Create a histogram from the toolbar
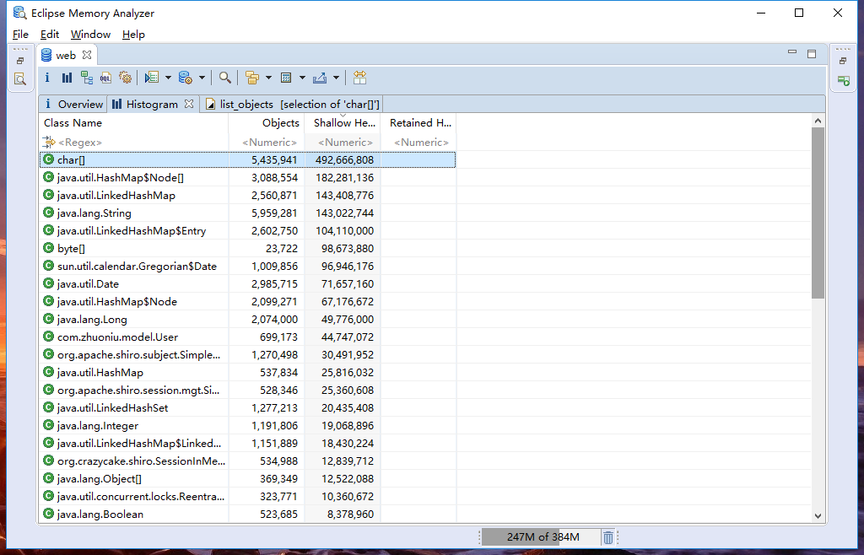The height and width of the screenshot is (555, 864). click(x=67, y=78)
